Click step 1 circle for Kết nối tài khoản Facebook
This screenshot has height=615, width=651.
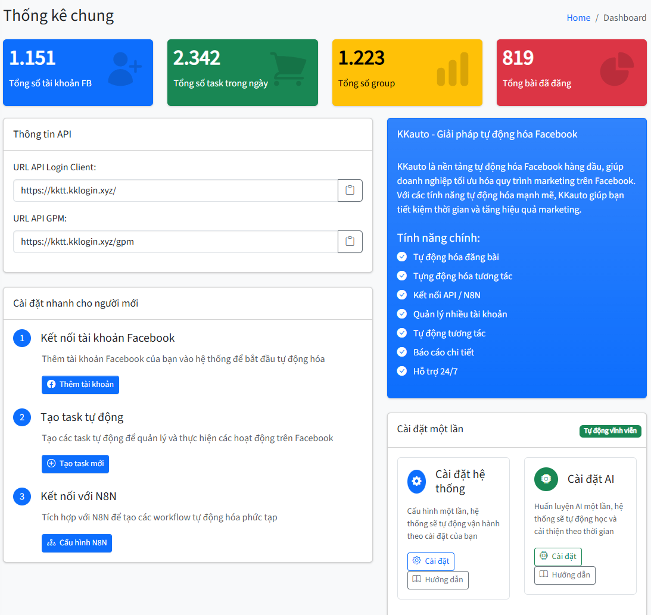point(22,338)
